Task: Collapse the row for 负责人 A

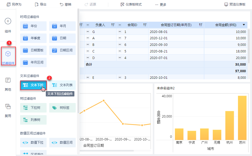Action: coord(88,38)
